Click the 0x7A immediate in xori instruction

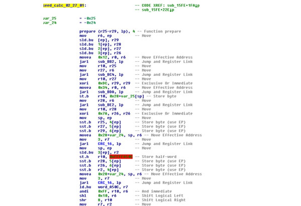[102, 114]
